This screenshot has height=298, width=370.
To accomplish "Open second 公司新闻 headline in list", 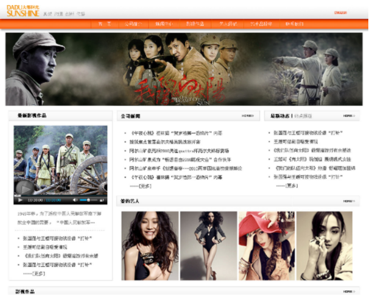I will coord(164,142).
